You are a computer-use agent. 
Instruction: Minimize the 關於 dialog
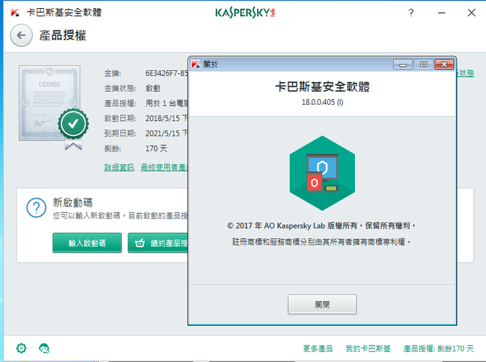(x=402, y=65)
